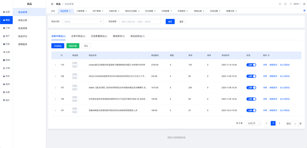This screenshot has height=148, width=307.
Task: Click 加入回收站 for product 101
Action: click(x=285, y=110)
